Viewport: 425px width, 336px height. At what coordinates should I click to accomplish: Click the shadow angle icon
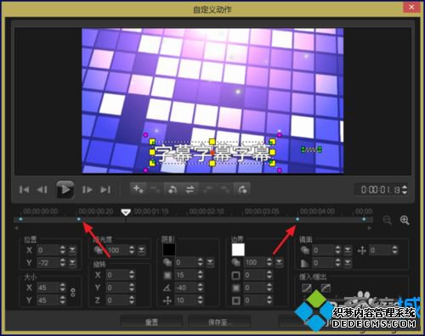pos(167,288)
